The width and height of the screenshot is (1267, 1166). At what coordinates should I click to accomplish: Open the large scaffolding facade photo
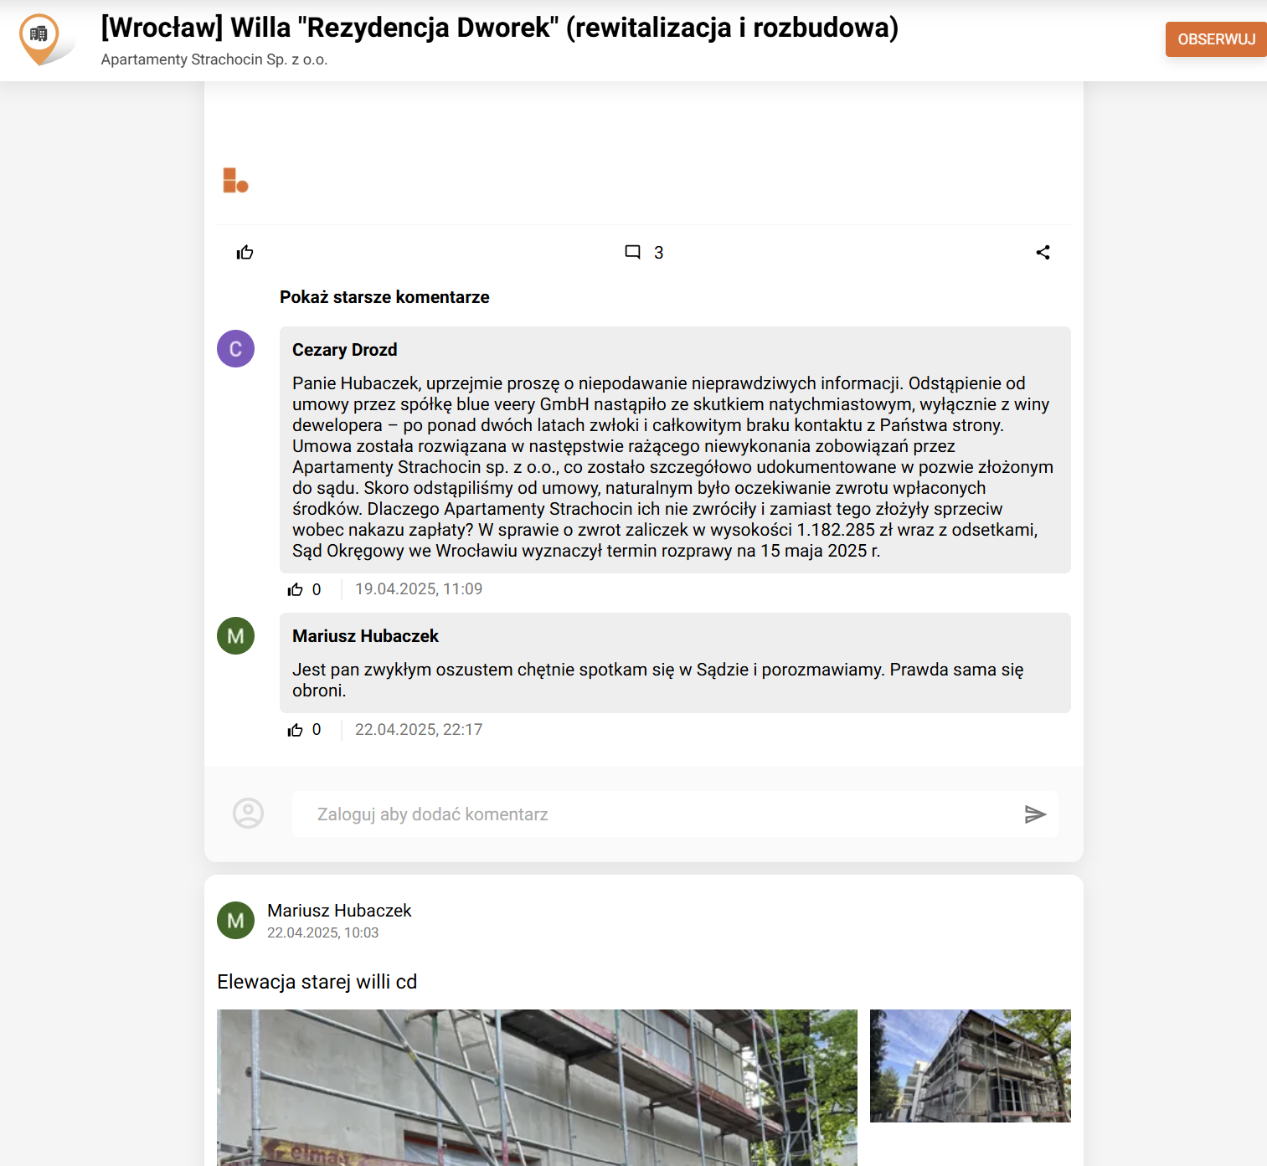(537, 1087)
